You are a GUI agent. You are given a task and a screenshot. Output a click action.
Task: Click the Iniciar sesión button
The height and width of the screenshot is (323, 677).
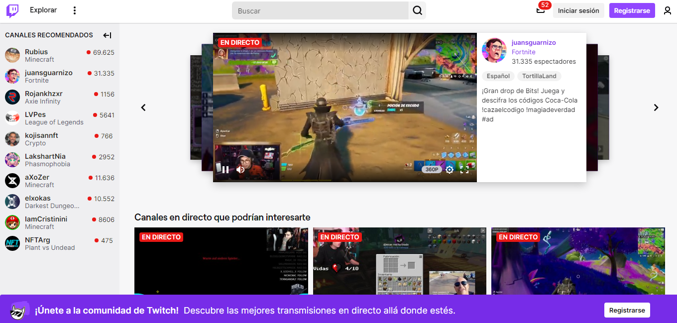[578, 10]
